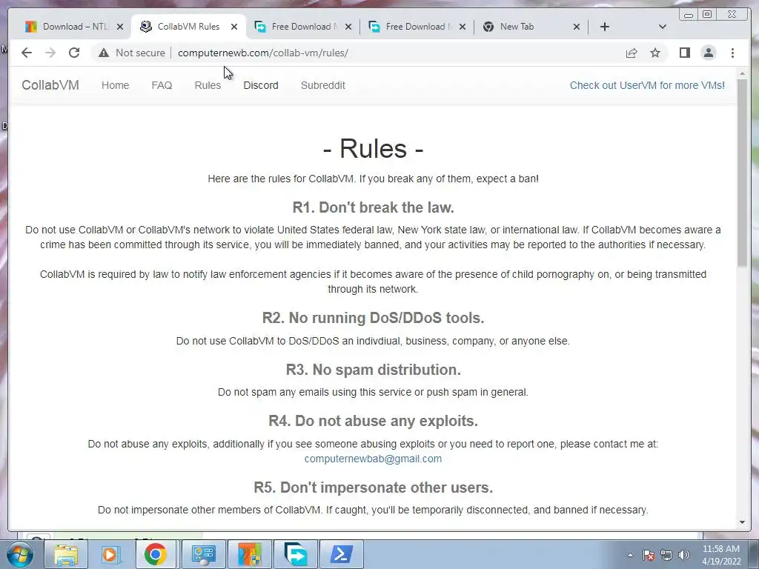This screenshot has width=759, height=569.
Task: Open the Chrome profile avatar
Action: pyautogui.click(x=708, y=53)
